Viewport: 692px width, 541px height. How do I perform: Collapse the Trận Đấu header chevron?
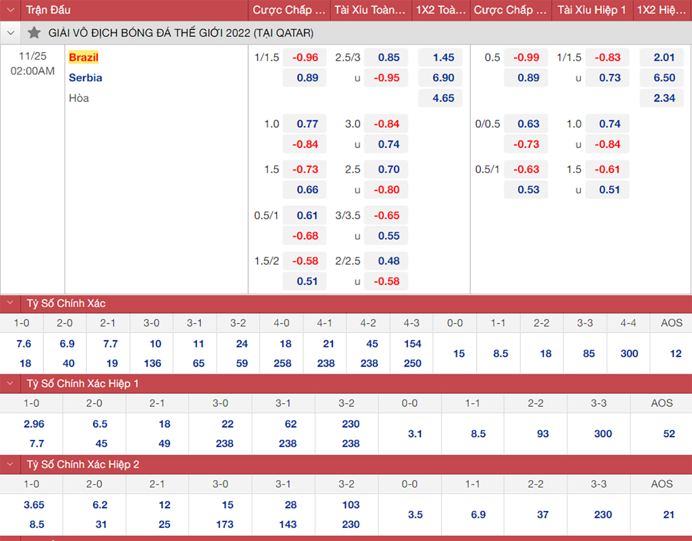pyautogui.click(x=10, y=10)
